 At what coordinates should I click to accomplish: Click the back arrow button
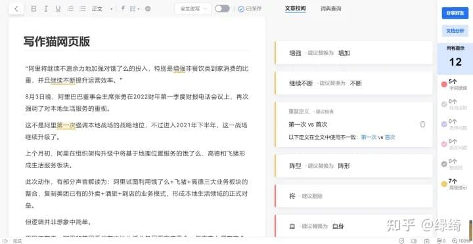click(x=16, y=9)
